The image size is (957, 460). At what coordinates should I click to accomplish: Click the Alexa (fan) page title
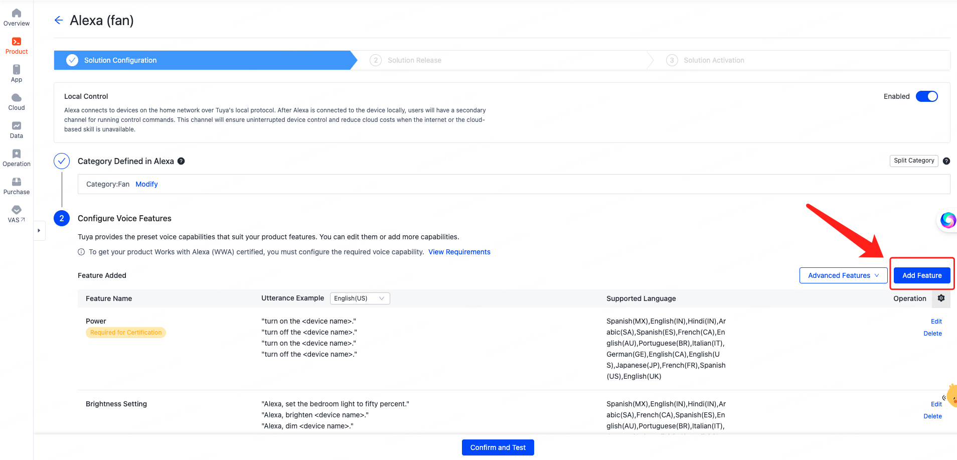tap(102, 21)
